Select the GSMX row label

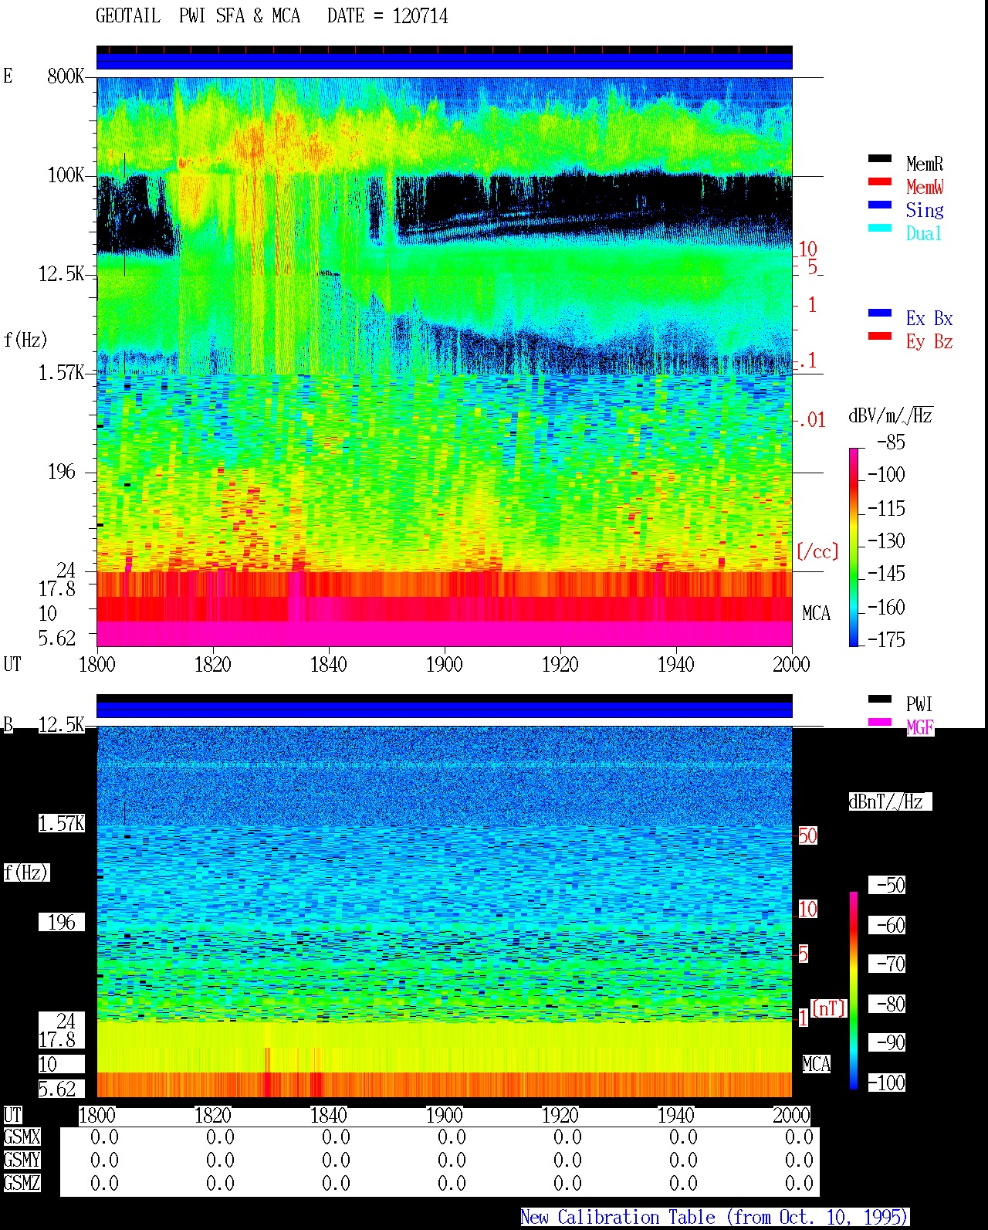[x=22, y=1137]
